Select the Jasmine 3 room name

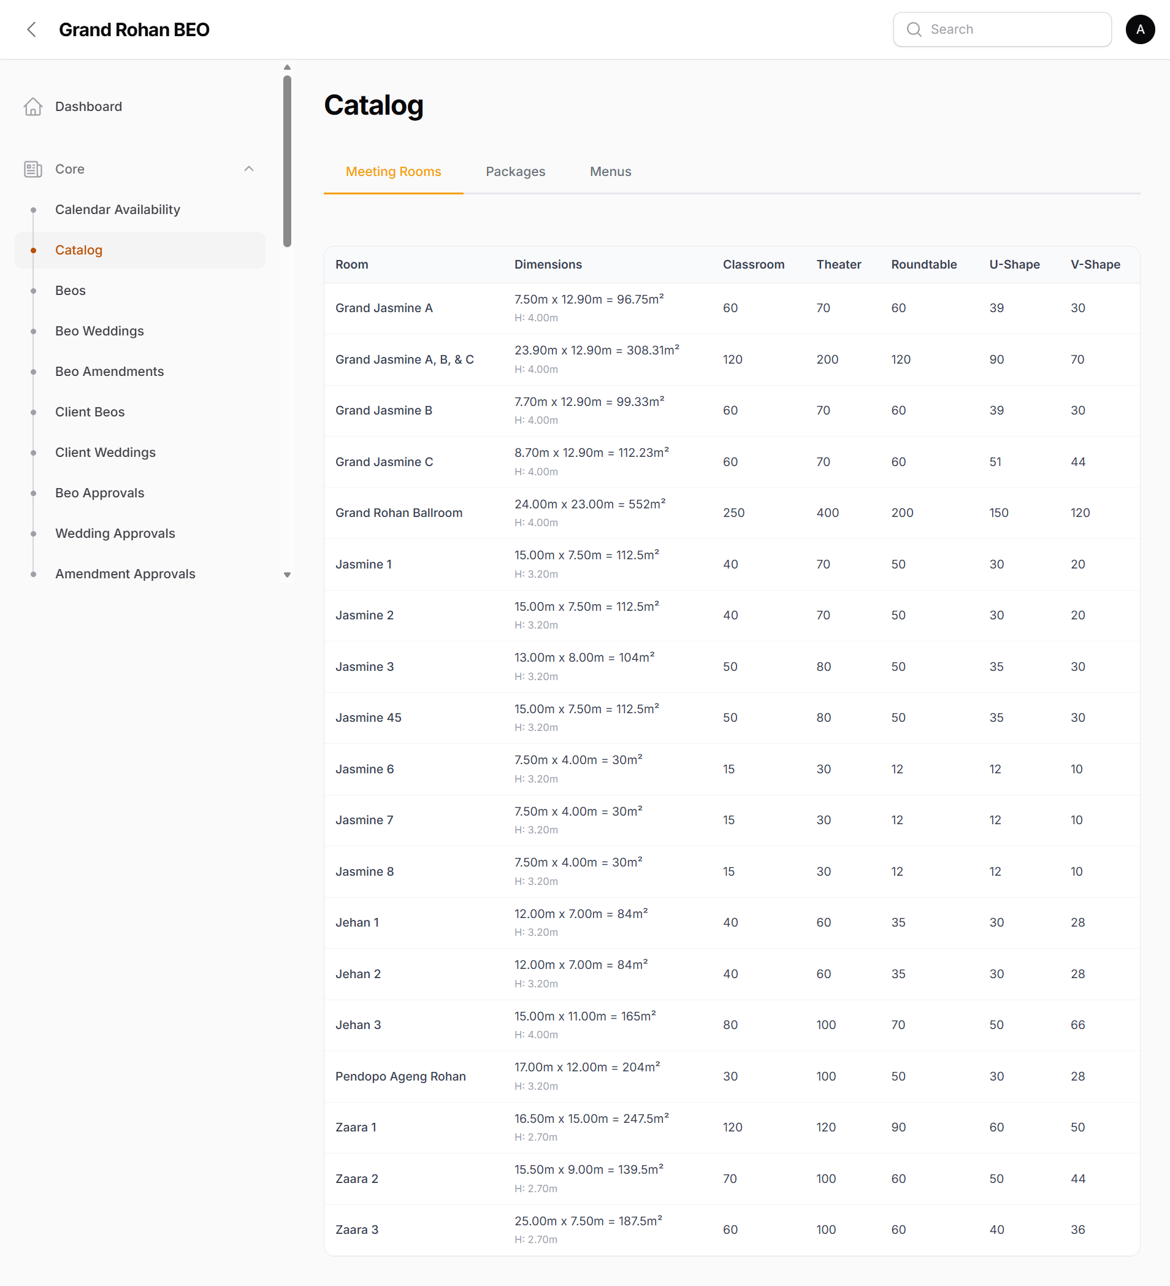(364, 667)
